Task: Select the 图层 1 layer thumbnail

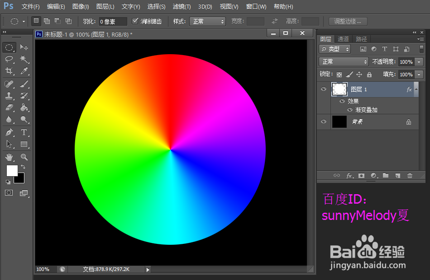Action: coord(339,89)
